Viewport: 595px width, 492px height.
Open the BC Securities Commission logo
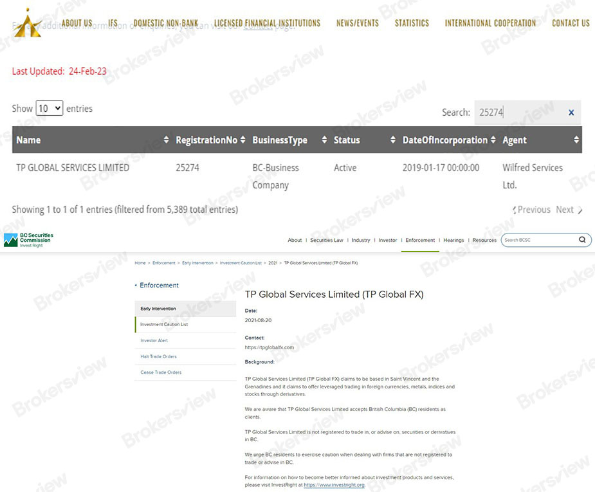(28, 240)
